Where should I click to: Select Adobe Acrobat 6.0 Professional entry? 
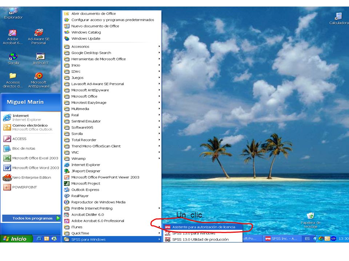point(112,221)
